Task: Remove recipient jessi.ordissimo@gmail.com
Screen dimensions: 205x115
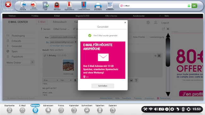Action: coord(75,42)
